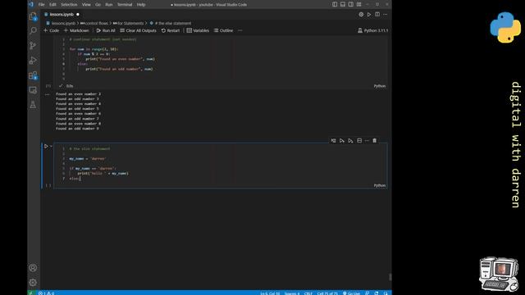
Task: Open the Run menu
Action: click(x=109, y=5)
